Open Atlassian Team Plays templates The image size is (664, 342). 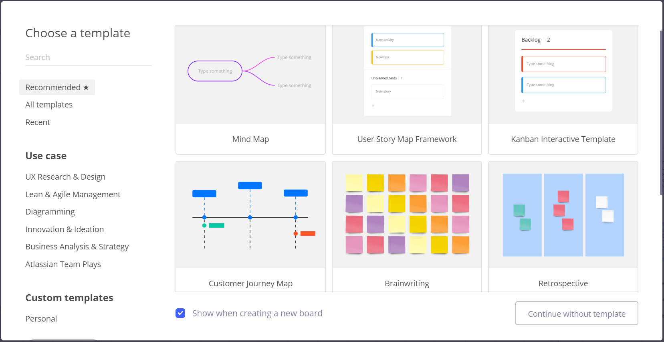(63, 264)
